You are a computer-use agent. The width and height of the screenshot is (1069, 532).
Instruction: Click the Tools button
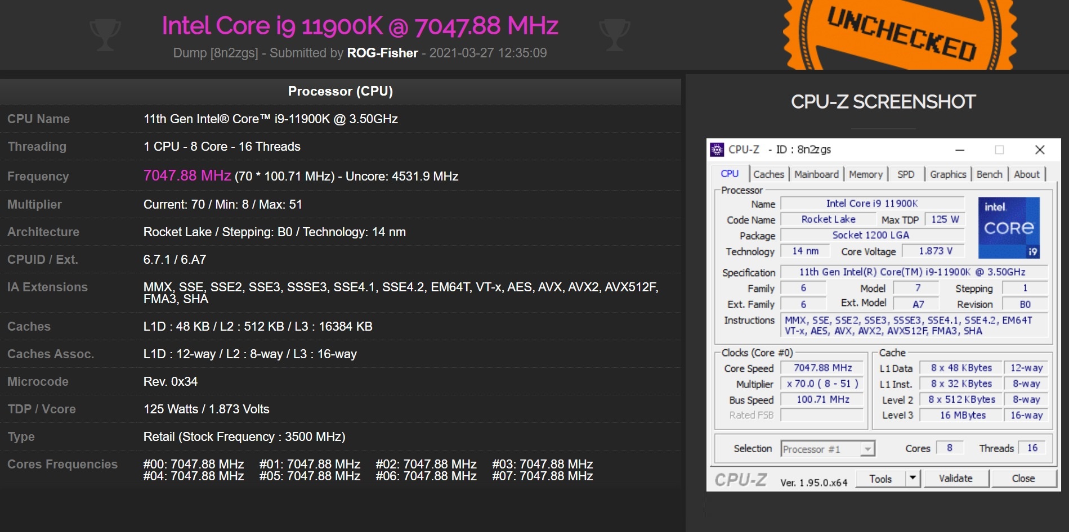pos(880,479)
